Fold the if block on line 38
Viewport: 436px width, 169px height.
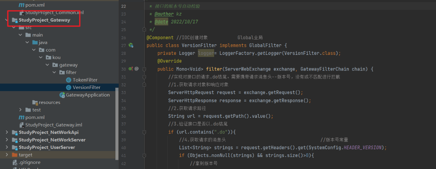144,132
